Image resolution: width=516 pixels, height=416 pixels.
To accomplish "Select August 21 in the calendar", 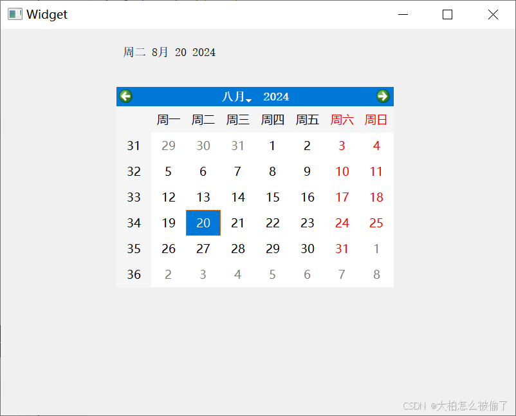I will tap(237, 223).
